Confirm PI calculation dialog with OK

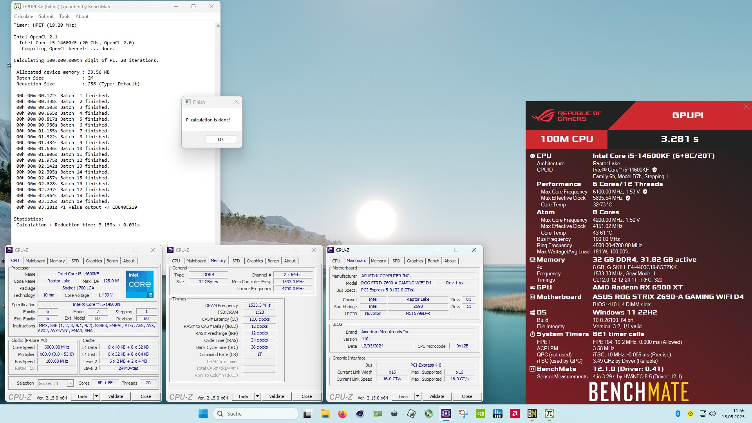pyautogui.click(x=221, y=139)
